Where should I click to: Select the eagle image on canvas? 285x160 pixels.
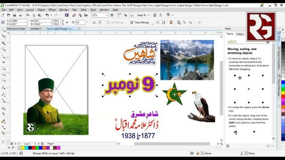201,107
